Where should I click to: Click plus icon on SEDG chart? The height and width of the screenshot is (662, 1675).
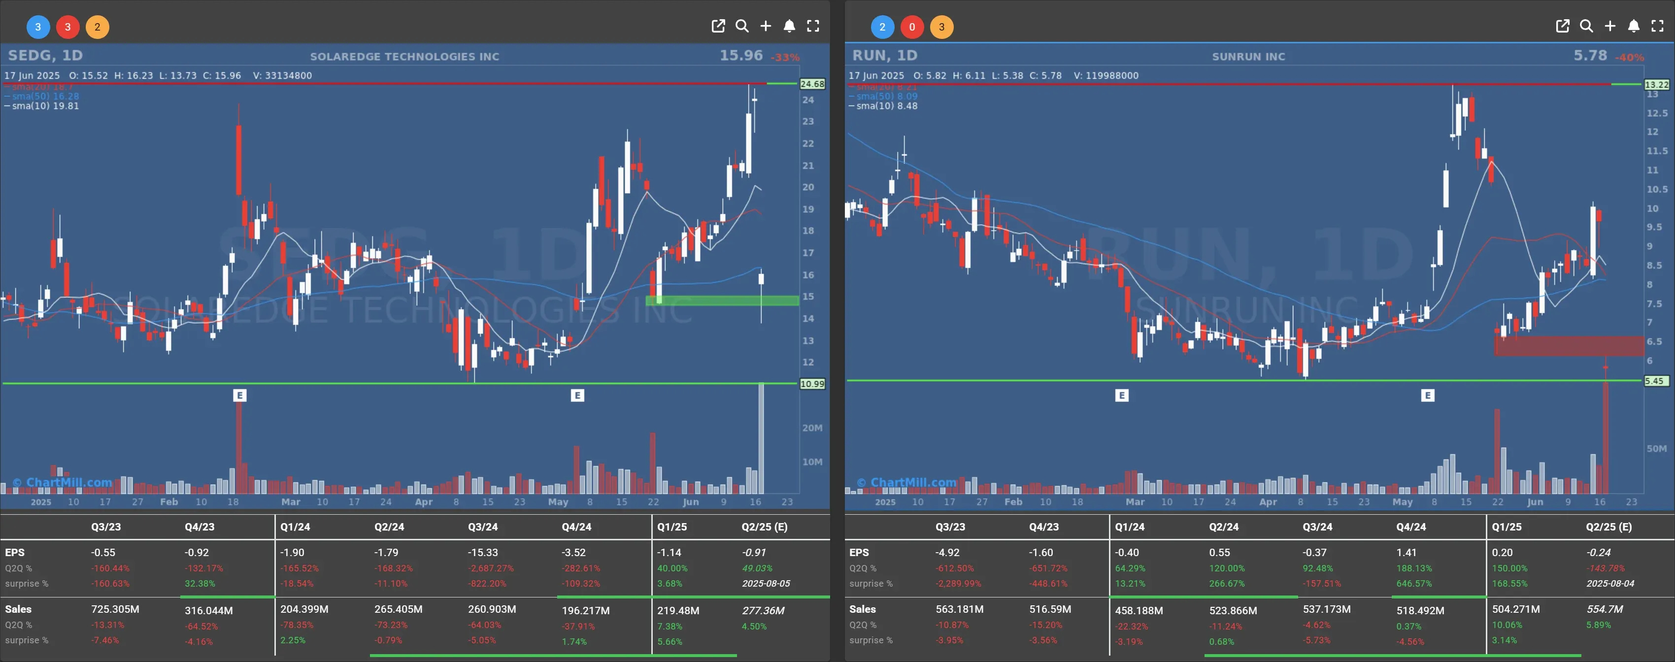[765, 26]
